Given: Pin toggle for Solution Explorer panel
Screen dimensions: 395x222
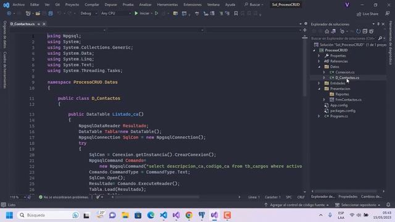Looking at the screenshot, I should pyautogui.click(x=378, y=24).
